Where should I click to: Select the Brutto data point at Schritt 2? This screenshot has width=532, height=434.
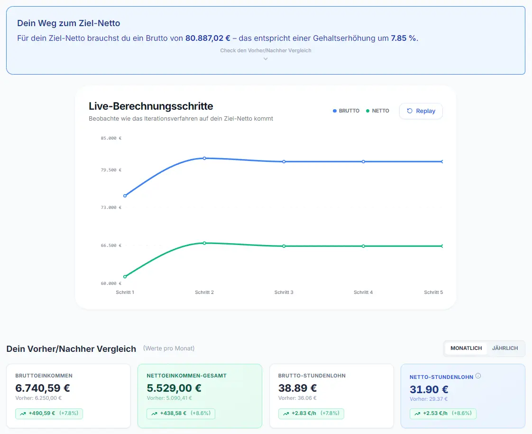[204, 159]
